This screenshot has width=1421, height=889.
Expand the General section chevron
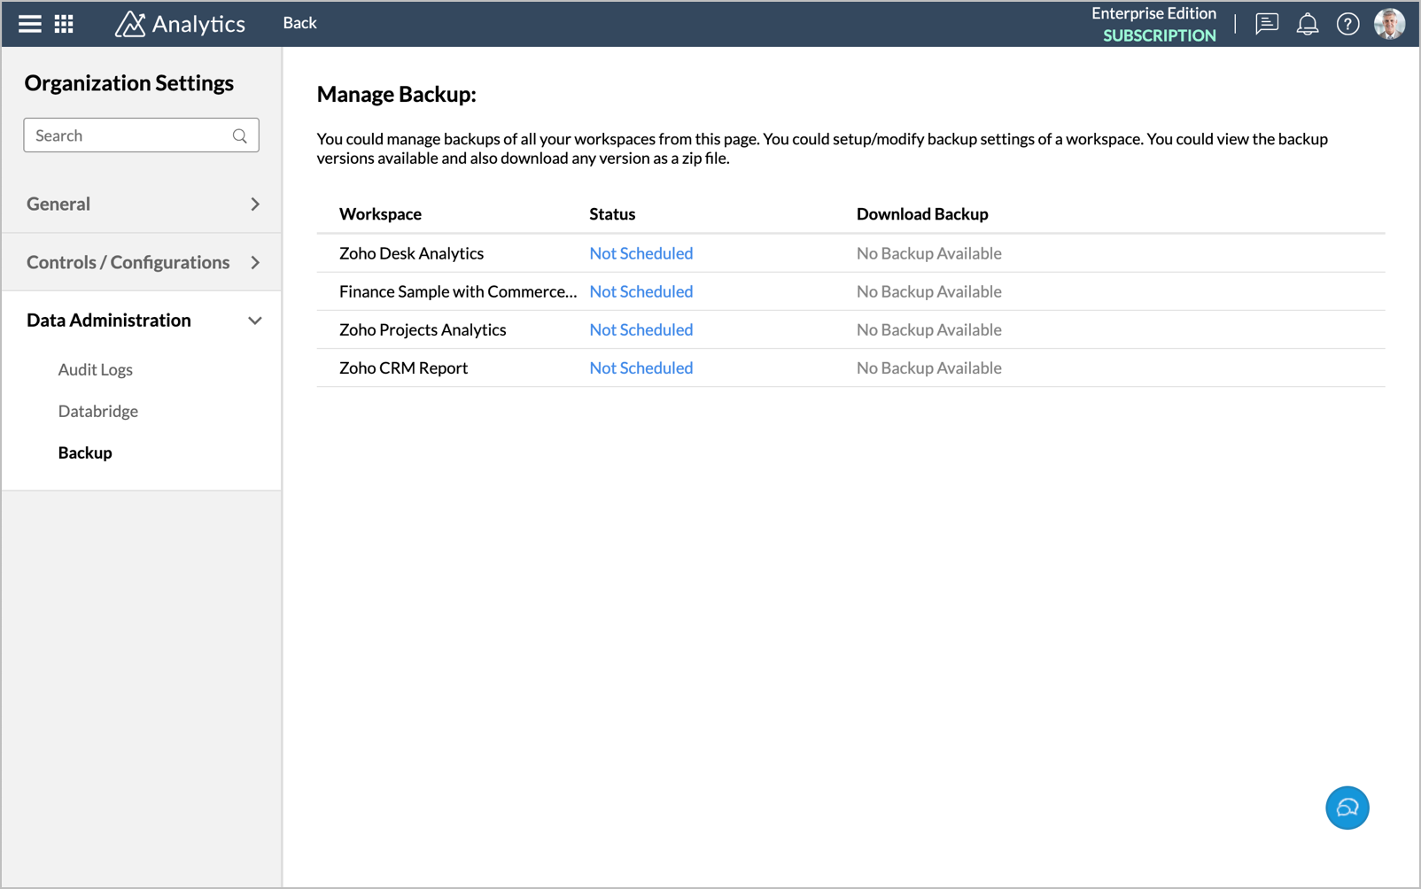click(255, 205)
